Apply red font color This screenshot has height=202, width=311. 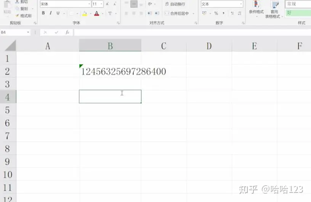tap(96, 13)
